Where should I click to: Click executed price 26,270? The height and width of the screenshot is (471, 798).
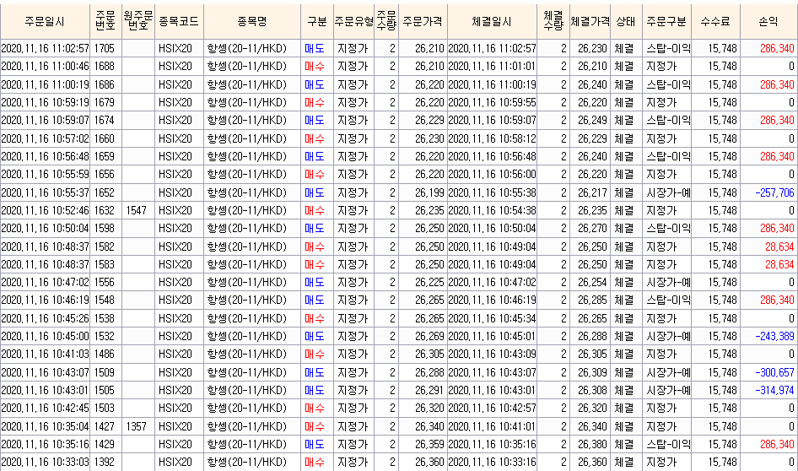[592, 228]
